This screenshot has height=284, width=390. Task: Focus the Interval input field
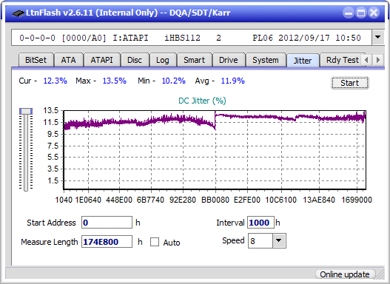[x=260, y=223]
